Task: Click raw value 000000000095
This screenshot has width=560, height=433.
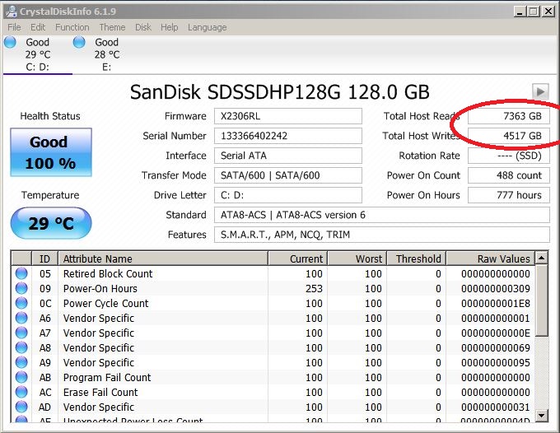Action: click(496, 363)
